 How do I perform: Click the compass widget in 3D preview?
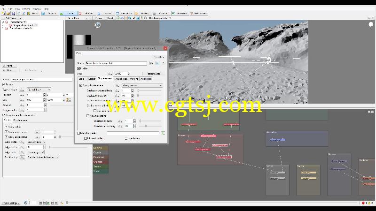(x=97, y=25)
